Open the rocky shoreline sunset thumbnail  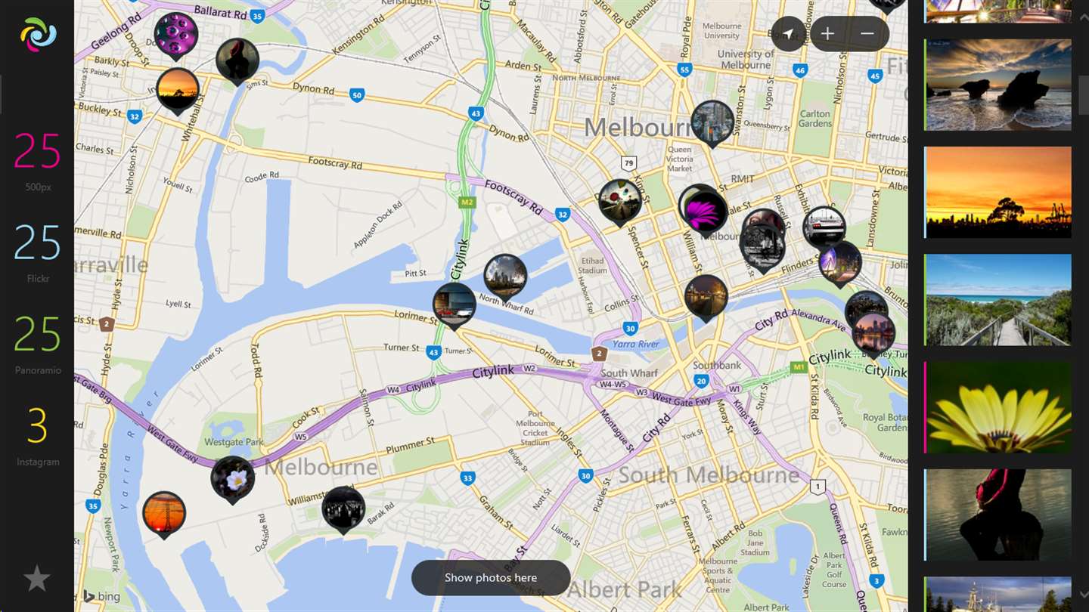pyautogui.click(x=998, y=85)
